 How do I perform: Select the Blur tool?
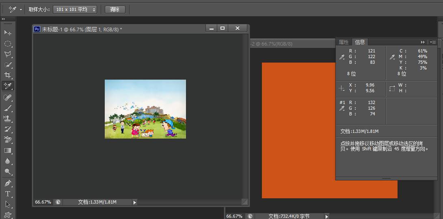(x=8, y=161)
